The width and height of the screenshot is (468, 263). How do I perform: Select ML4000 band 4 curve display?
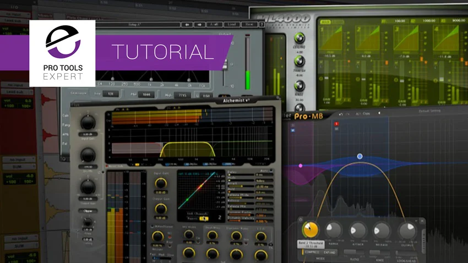[x=446, y=38]
